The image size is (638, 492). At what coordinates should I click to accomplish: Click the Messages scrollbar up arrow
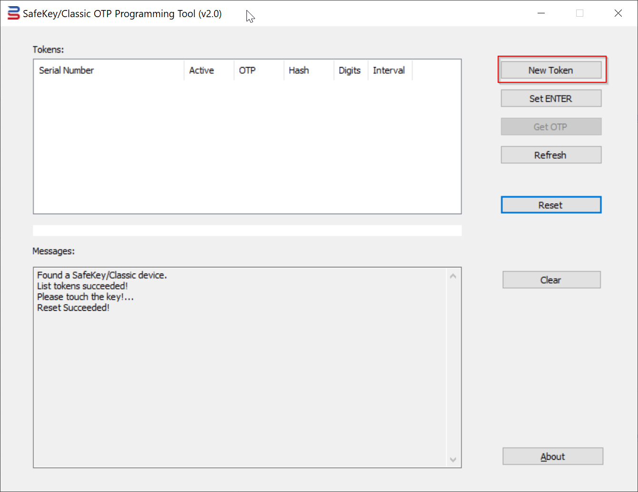453,276
